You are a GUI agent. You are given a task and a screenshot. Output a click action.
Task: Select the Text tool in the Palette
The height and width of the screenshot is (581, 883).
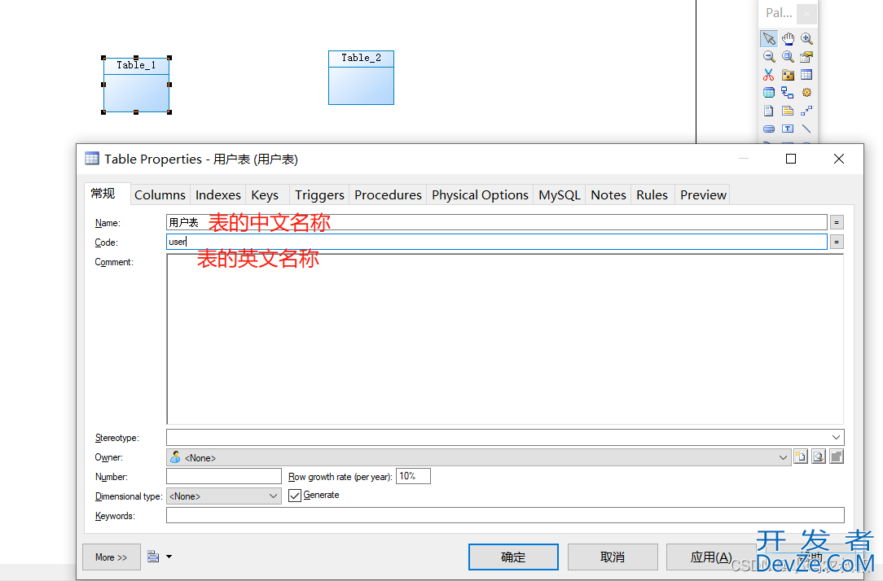(x=788, y=129)
